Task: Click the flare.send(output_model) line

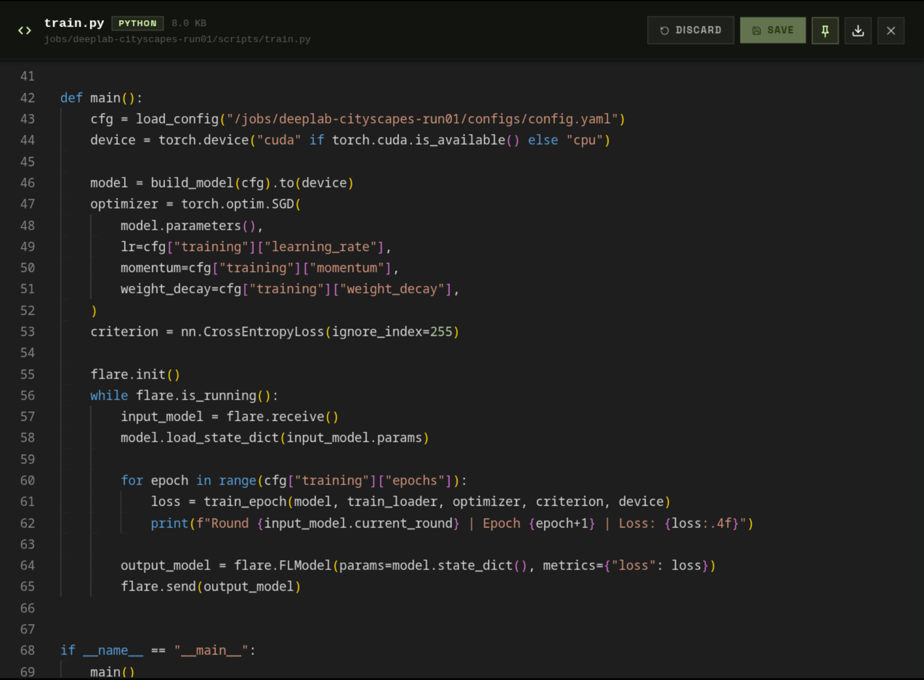Action: tap(210, 587)
